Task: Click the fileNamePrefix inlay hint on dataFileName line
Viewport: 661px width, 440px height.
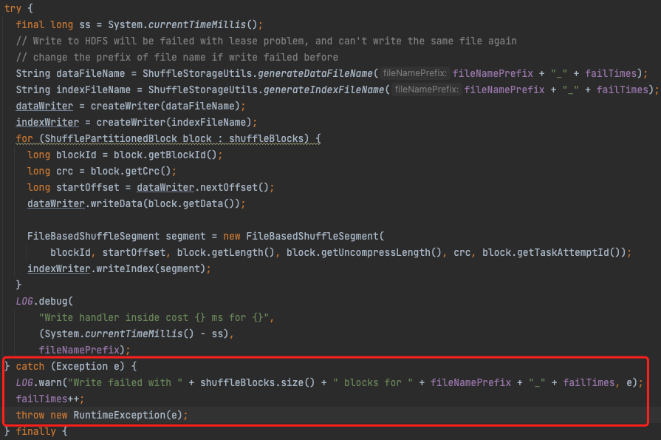Action: click(x=415, y=73)
